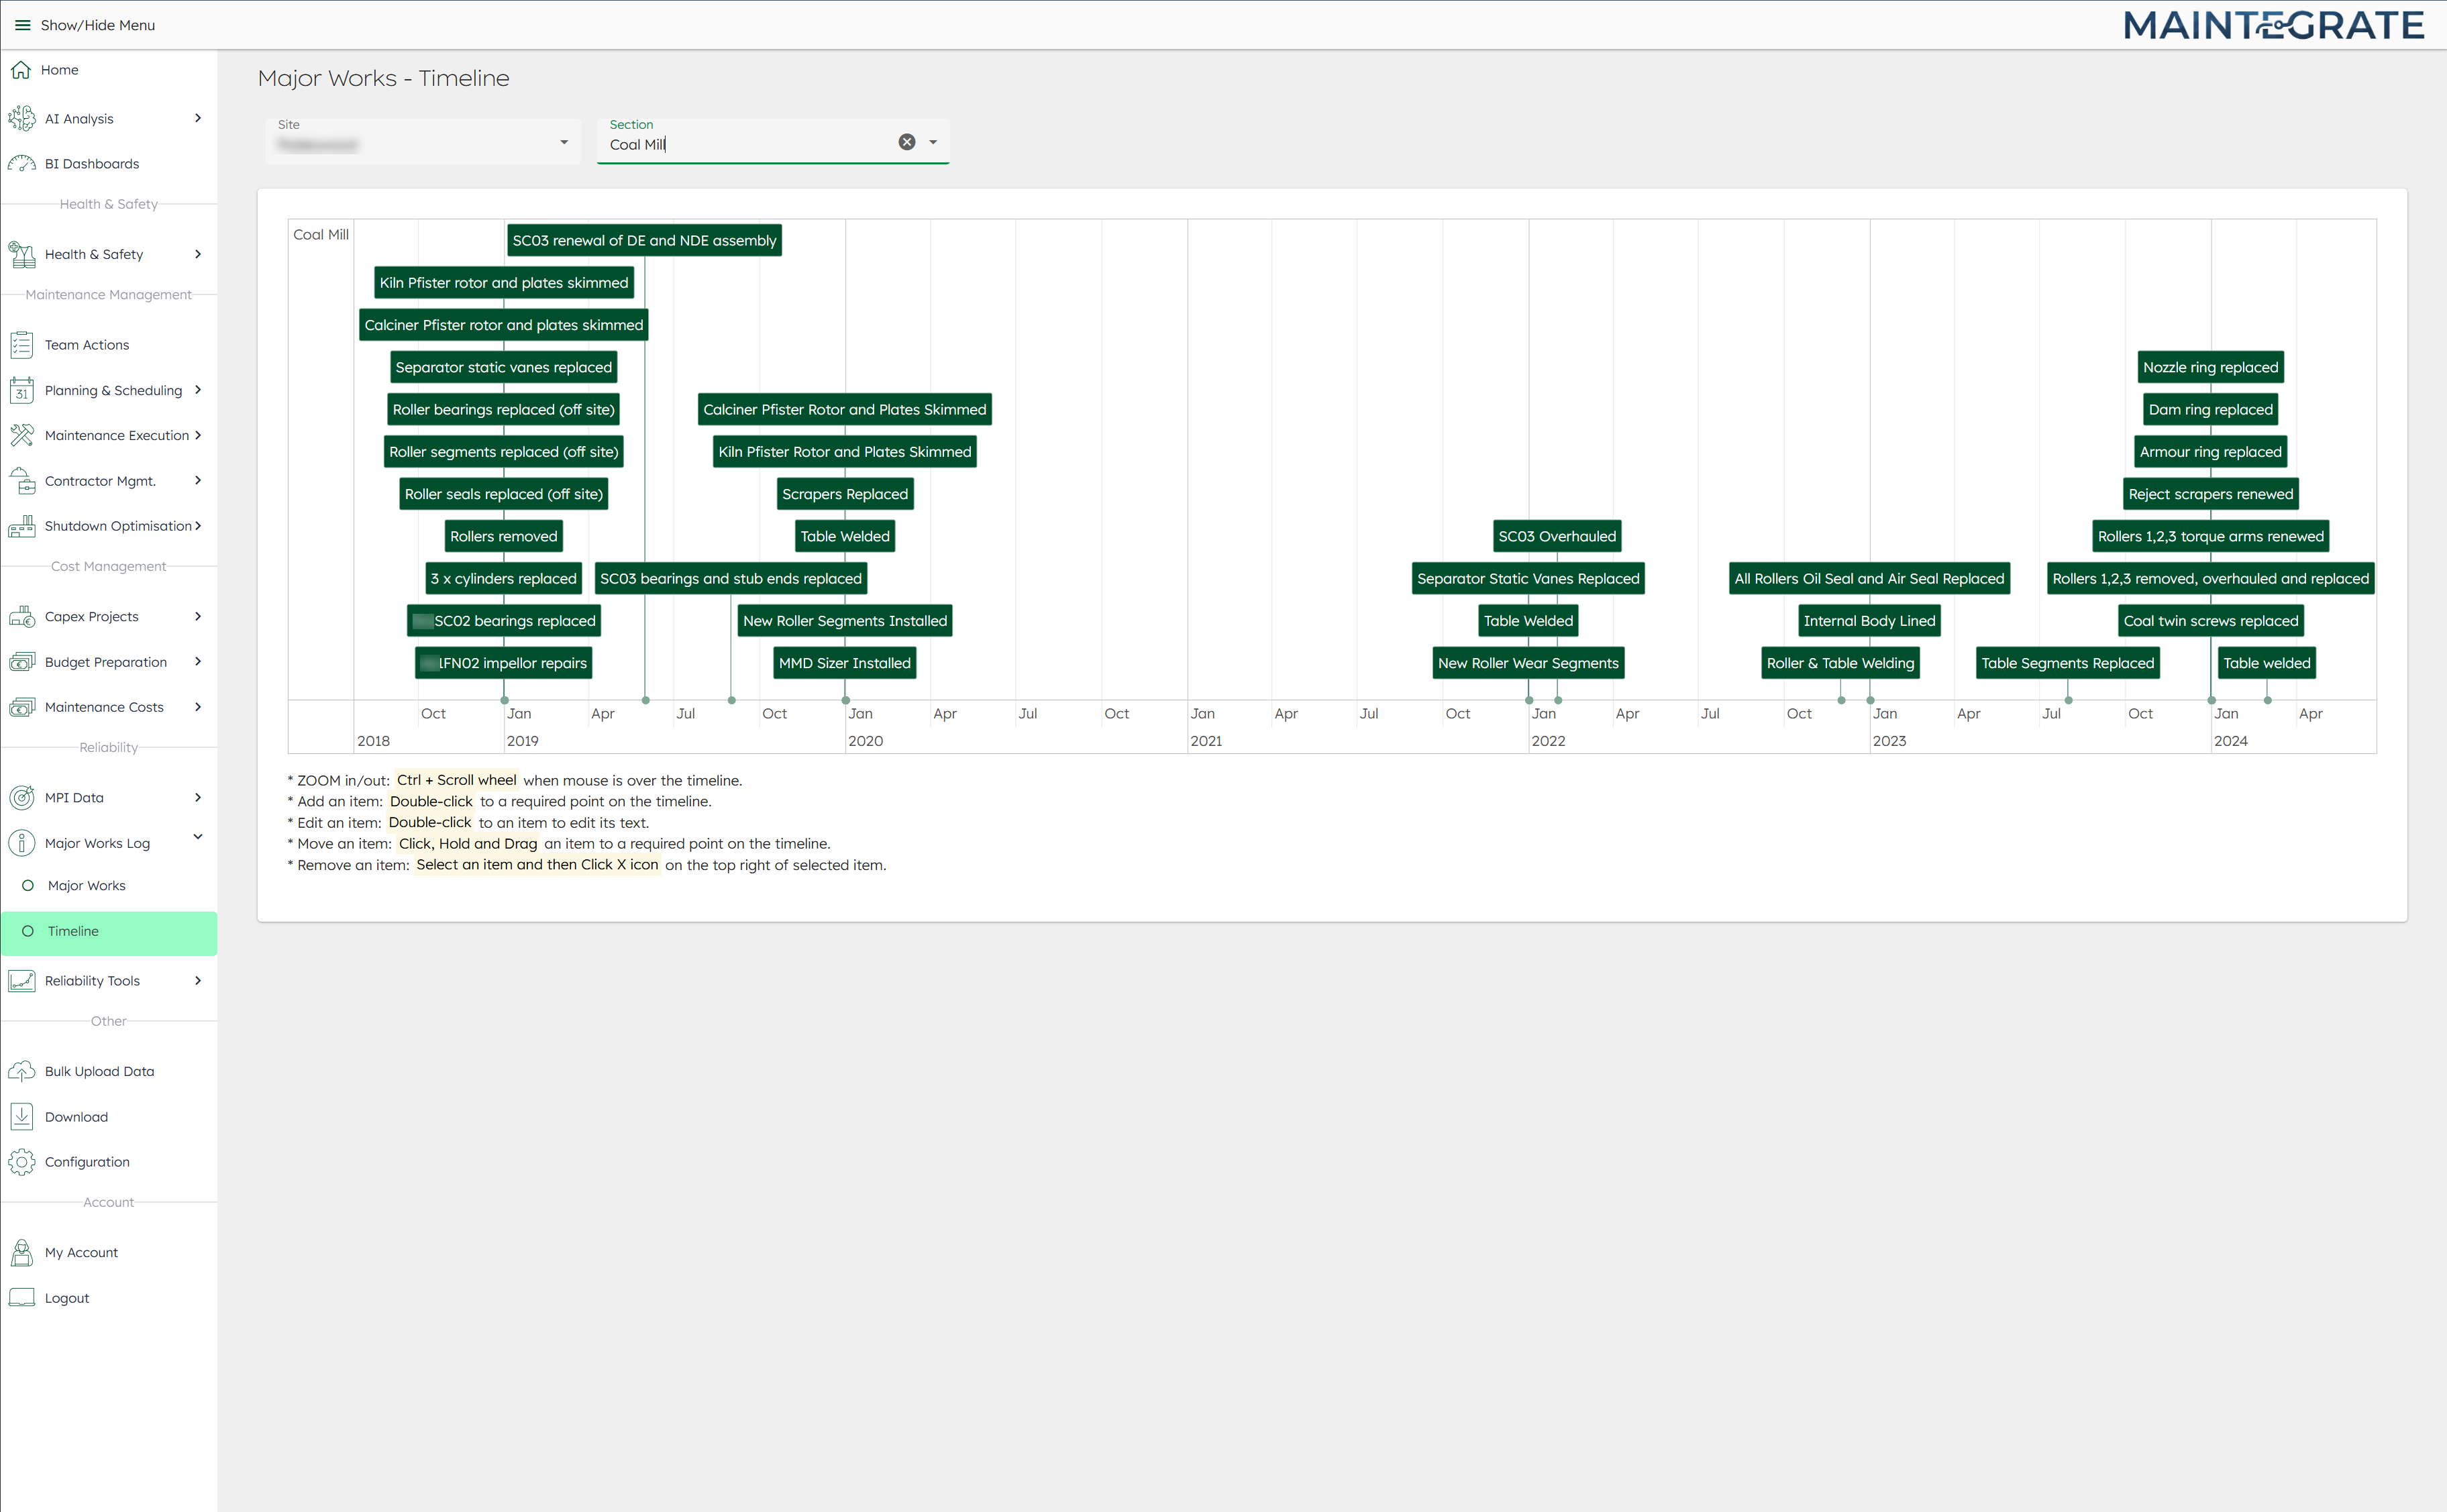Open AI Analysis brain icon

pos(22,119)
